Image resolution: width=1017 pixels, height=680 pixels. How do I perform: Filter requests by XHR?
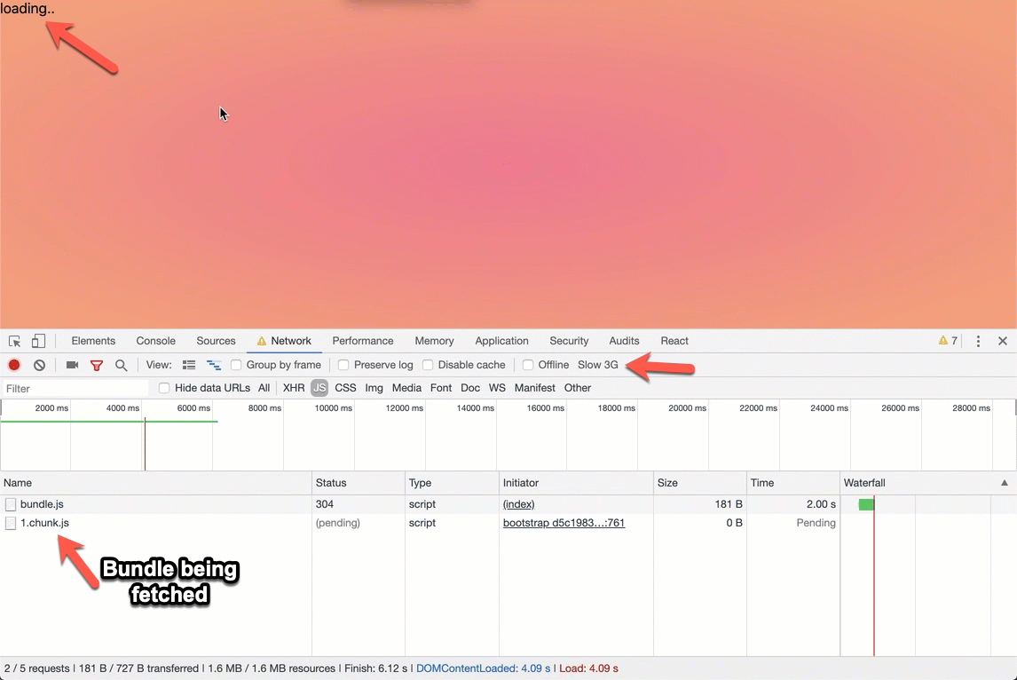pos(294,388)
